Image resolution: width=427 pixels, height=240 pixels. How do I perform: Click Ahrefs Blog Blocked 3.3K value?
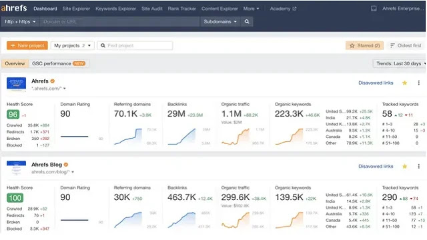pyautogui.click(x=34, y=229)
